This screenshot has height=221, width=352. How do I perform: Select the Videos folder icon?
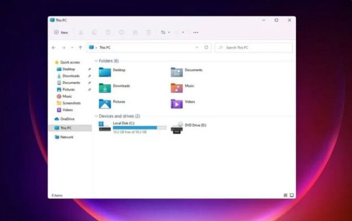[x=177, y=104]
